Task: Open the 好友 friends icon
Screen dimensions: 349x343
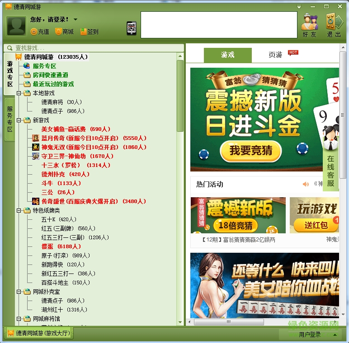Action: 310,23
